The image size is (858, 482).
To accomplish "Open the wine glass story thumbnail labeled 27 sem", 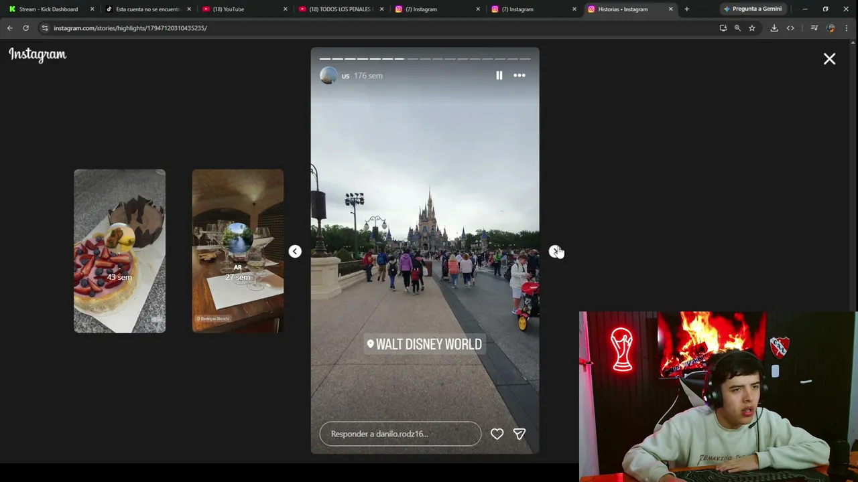I will click(x=238, y=251).
